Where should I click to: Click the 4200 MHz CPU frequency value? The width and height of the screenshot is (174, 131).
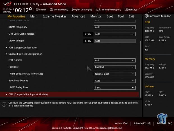click(x=149, y=31)
